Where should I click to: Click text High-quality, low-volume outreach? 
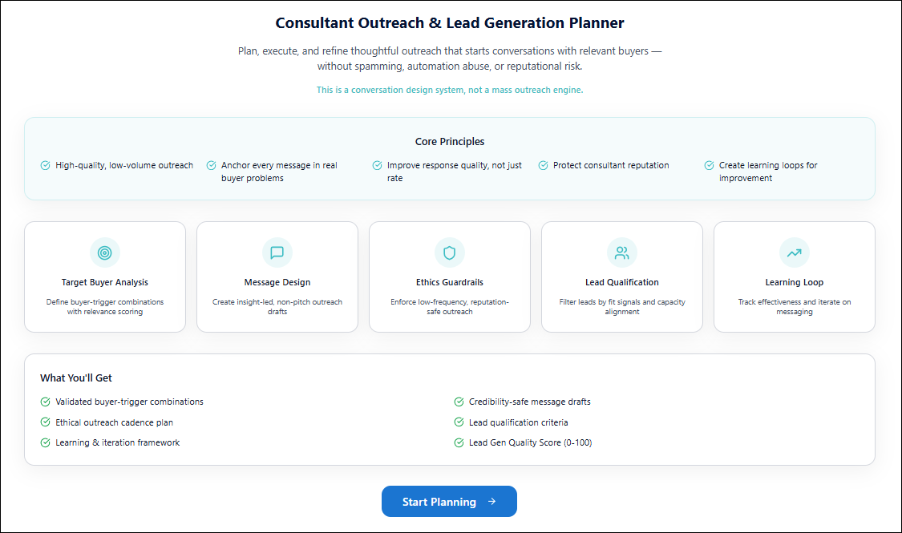coord(124,166)
